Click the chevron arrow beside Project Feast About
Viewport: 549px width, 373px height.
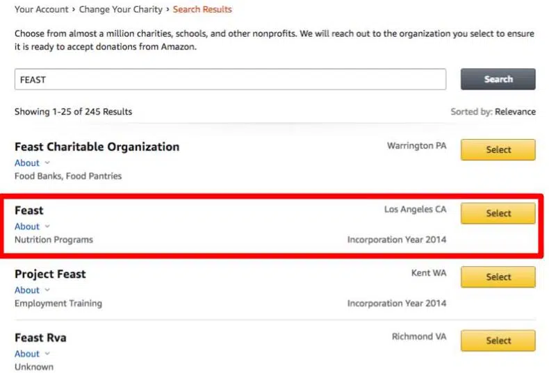pos(47,290)
